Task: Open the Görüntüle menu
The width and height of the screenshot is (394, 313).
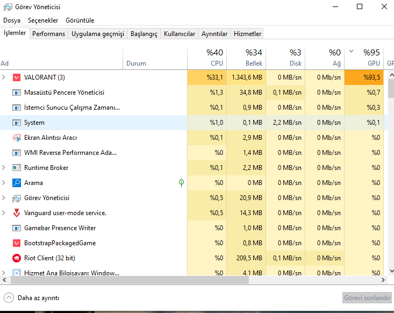Action: point(80,20)
